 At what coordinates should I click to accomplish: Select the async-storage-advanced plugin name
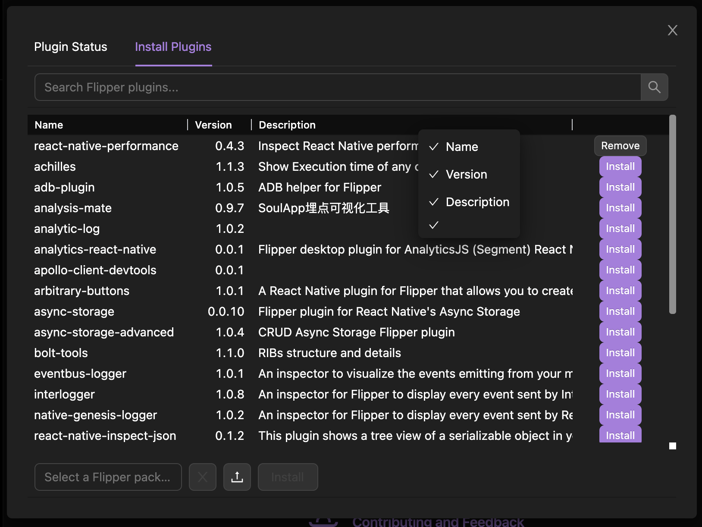(x=104, y=332)
